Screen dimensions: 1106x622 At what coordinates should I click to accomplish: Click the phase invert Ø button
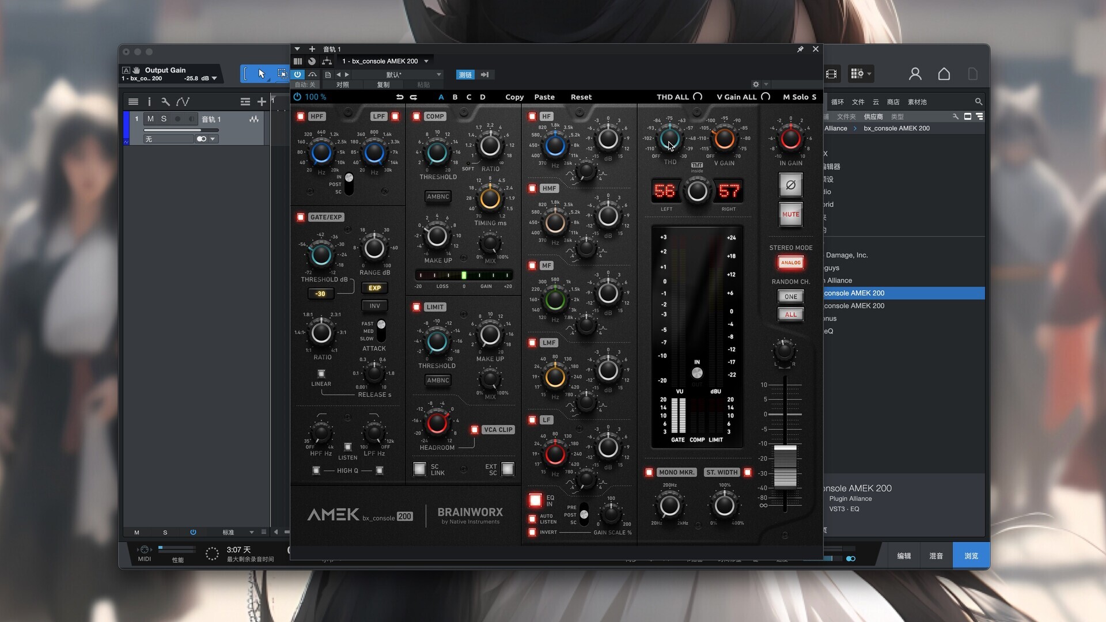(x=790, y=185)
